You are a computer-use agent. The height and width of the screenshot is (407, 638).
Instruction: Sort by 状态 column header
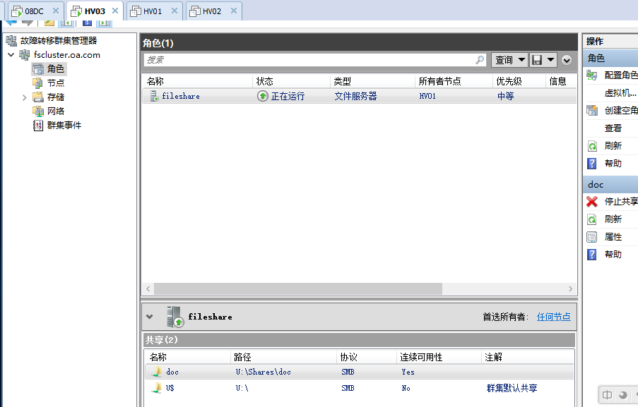pos(291,81)
